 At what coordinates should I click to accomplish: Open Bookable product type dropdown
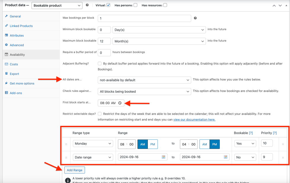pyautogui.click(x=57, y=6)
